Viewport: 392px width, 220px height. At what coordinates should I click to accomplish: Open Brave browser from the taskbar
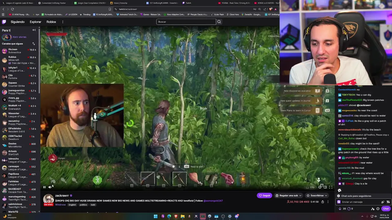176,216
